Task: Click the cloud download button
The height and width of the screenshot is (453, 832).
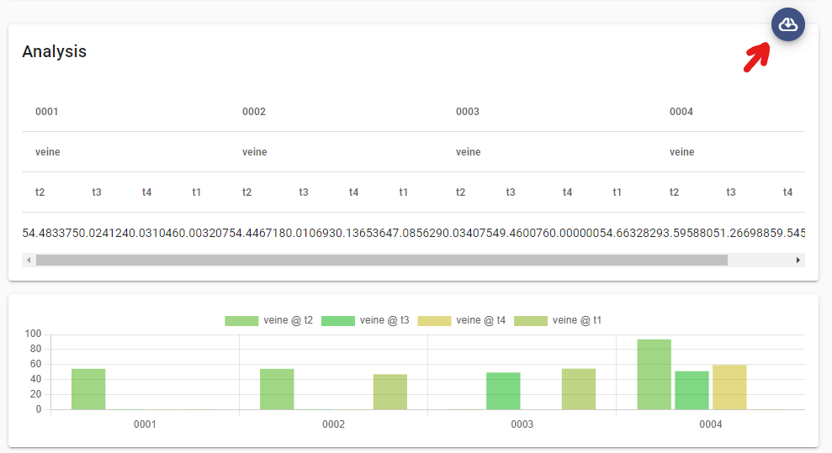Action: 787,24
